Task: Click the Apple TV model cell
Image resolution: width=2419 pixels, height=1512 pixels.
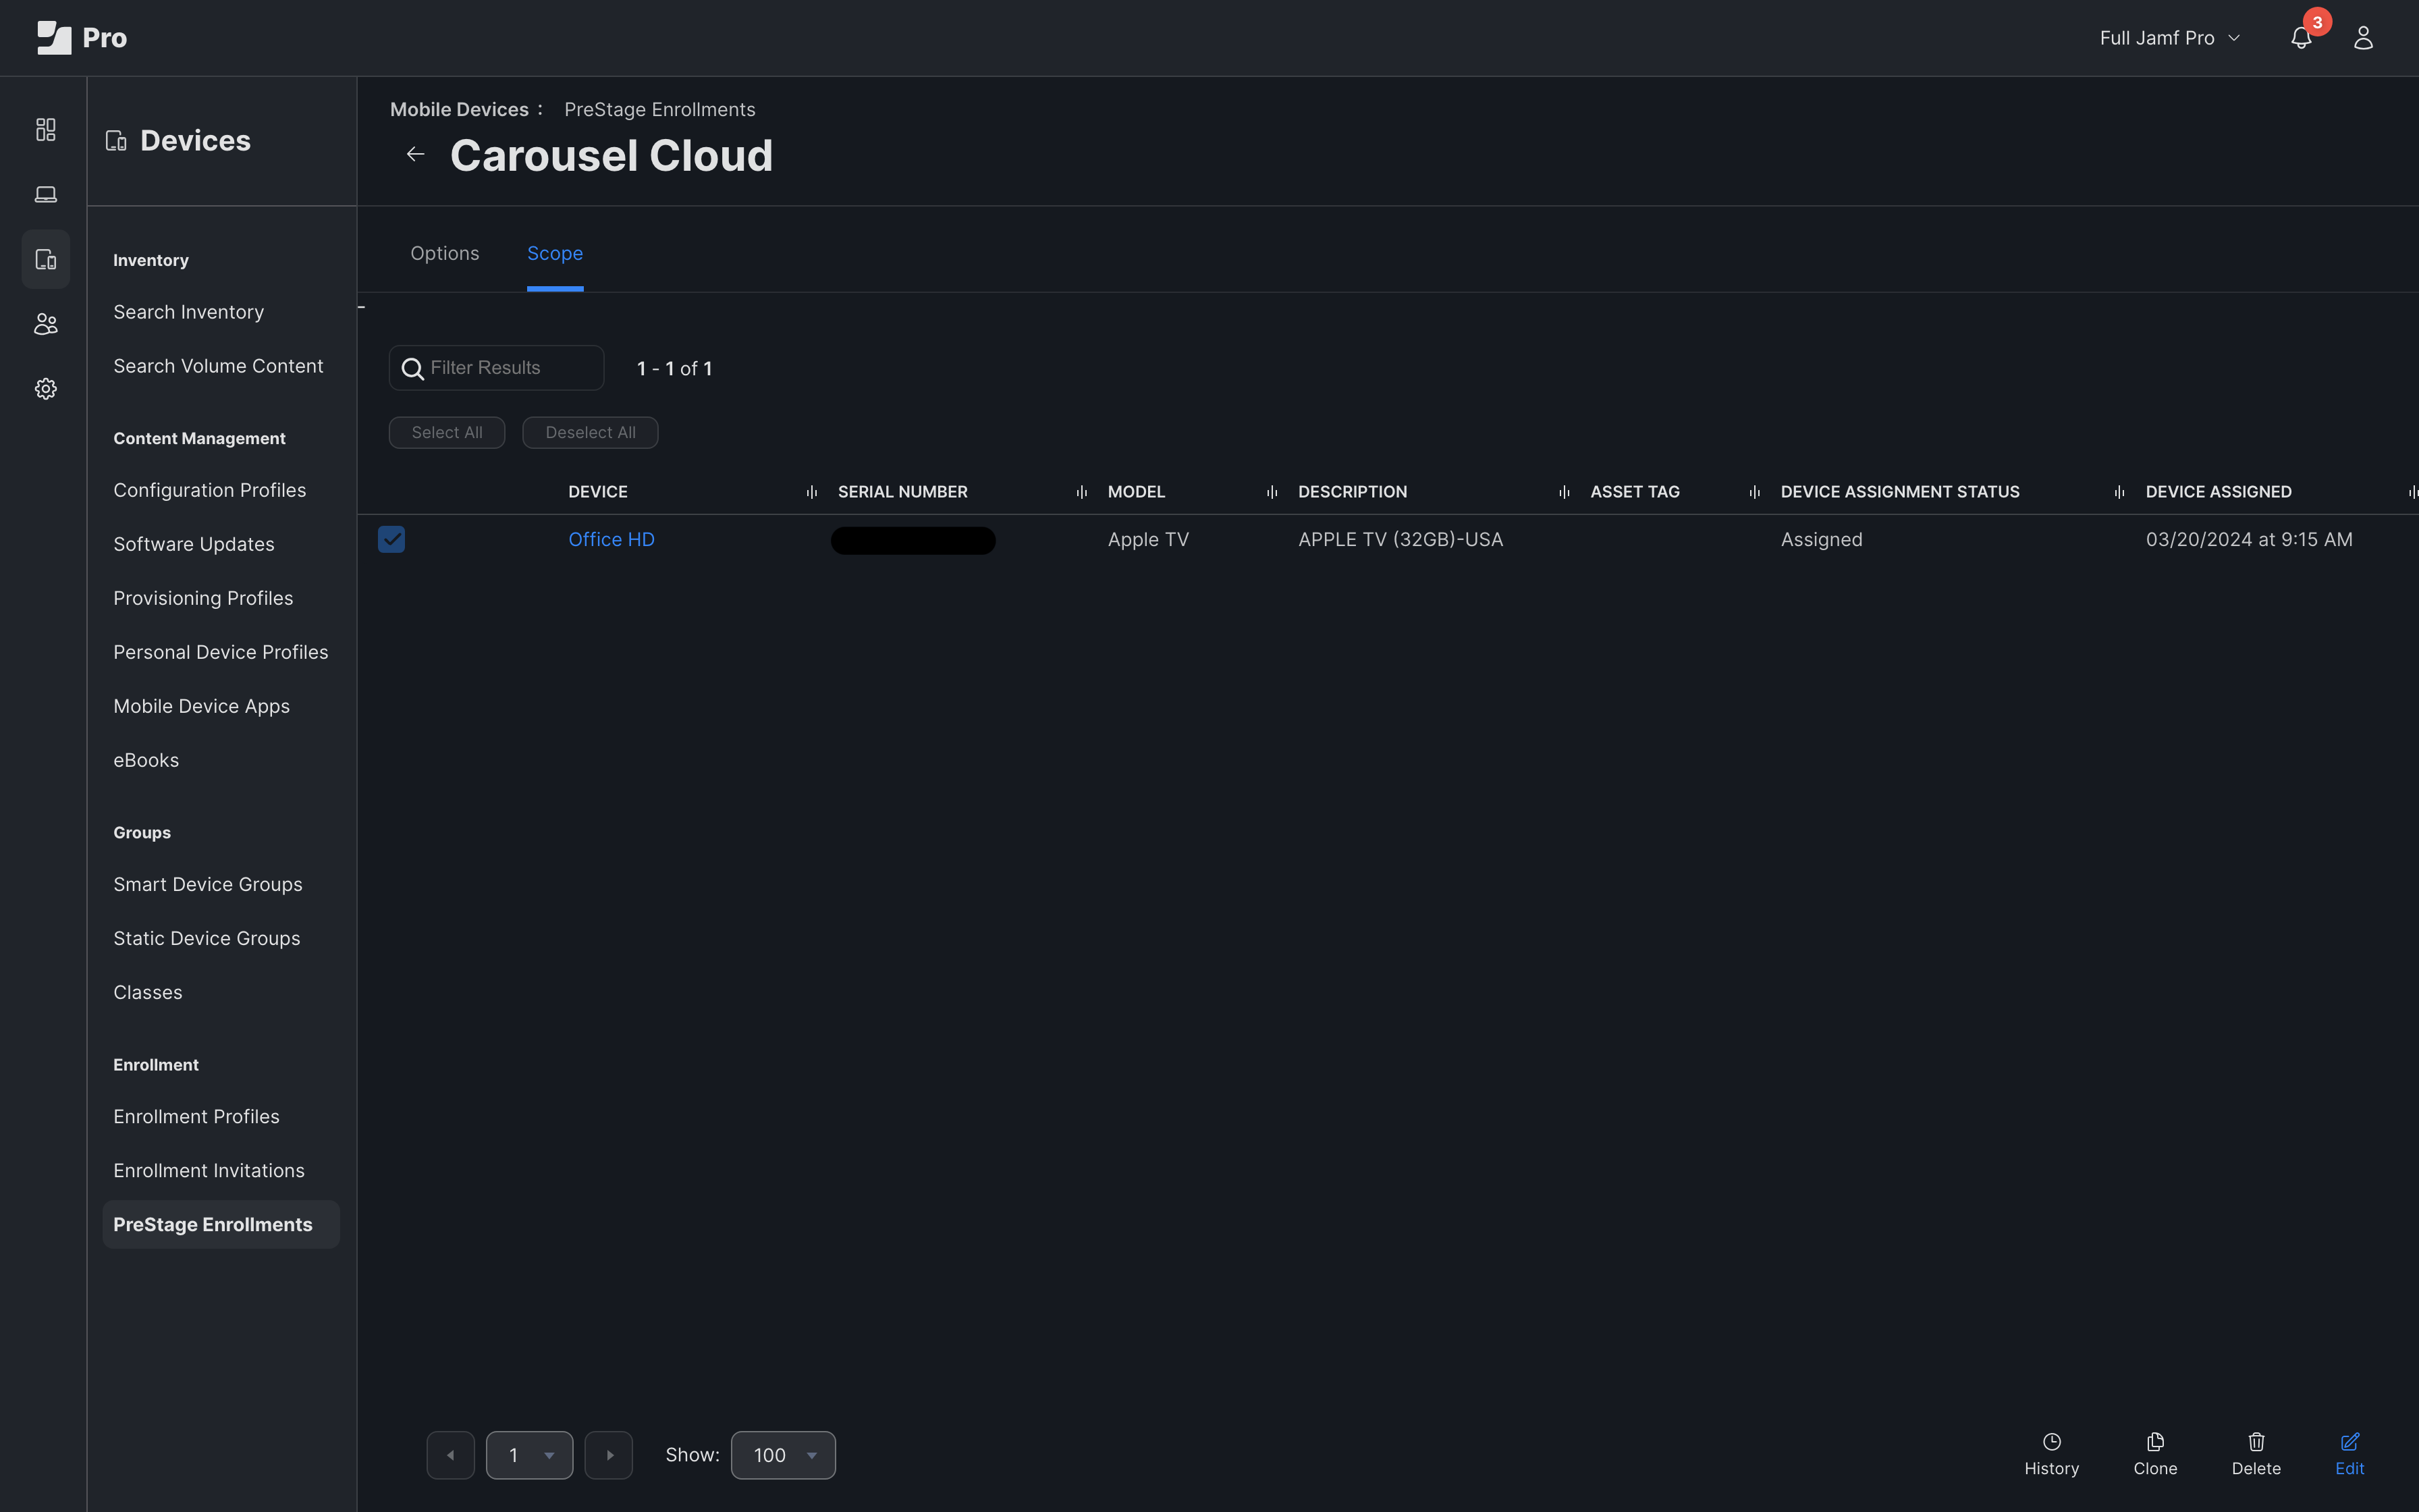Action: coord(1149,540)
